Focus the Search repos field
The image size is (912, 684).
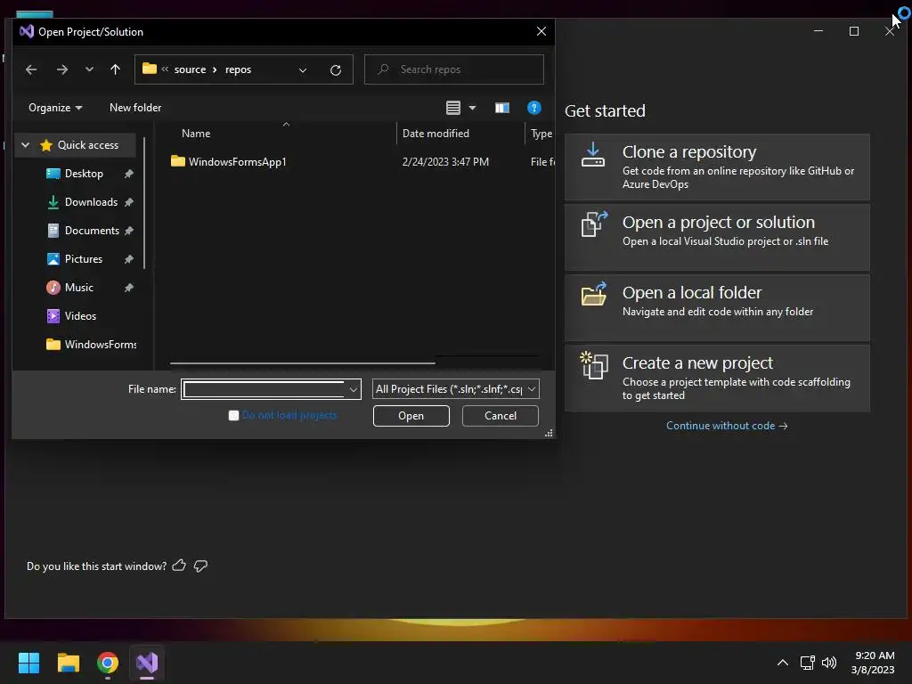pyautogui.click(x=453, y=69)
